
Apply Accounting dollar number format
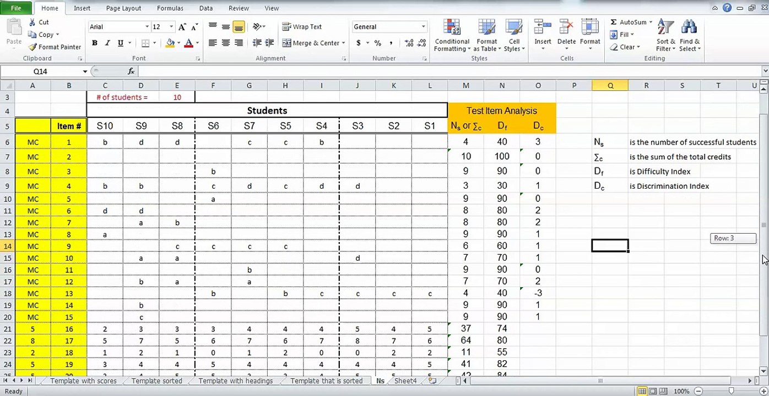pos(359,43)
